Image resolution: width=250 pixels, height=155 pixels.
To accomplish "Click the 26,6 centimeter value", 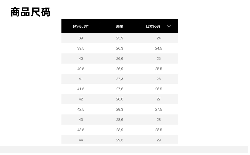I will click(120, 59).
